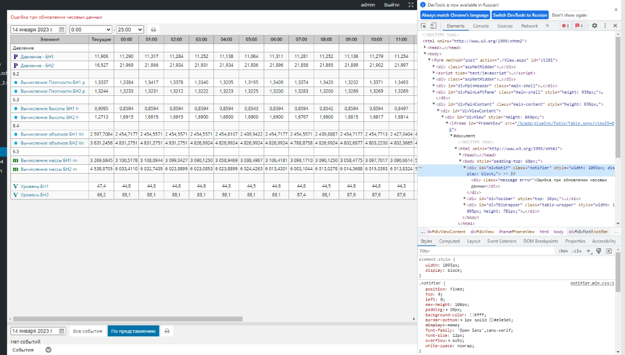Expand the padding shorthand triangle in styles
This screenshot has width=625, height=355.
446,310
